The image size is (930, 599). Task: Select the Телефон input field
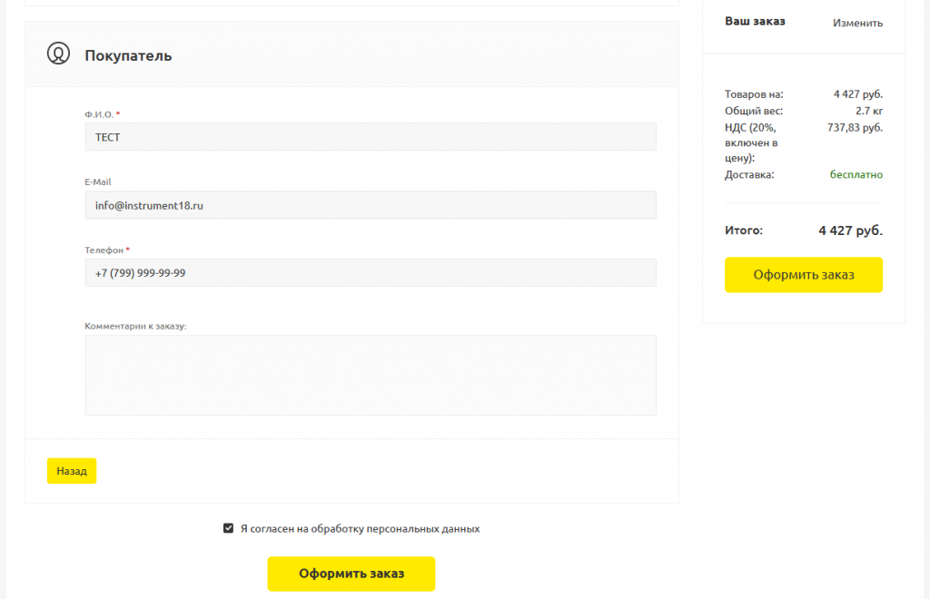(371, 272)
